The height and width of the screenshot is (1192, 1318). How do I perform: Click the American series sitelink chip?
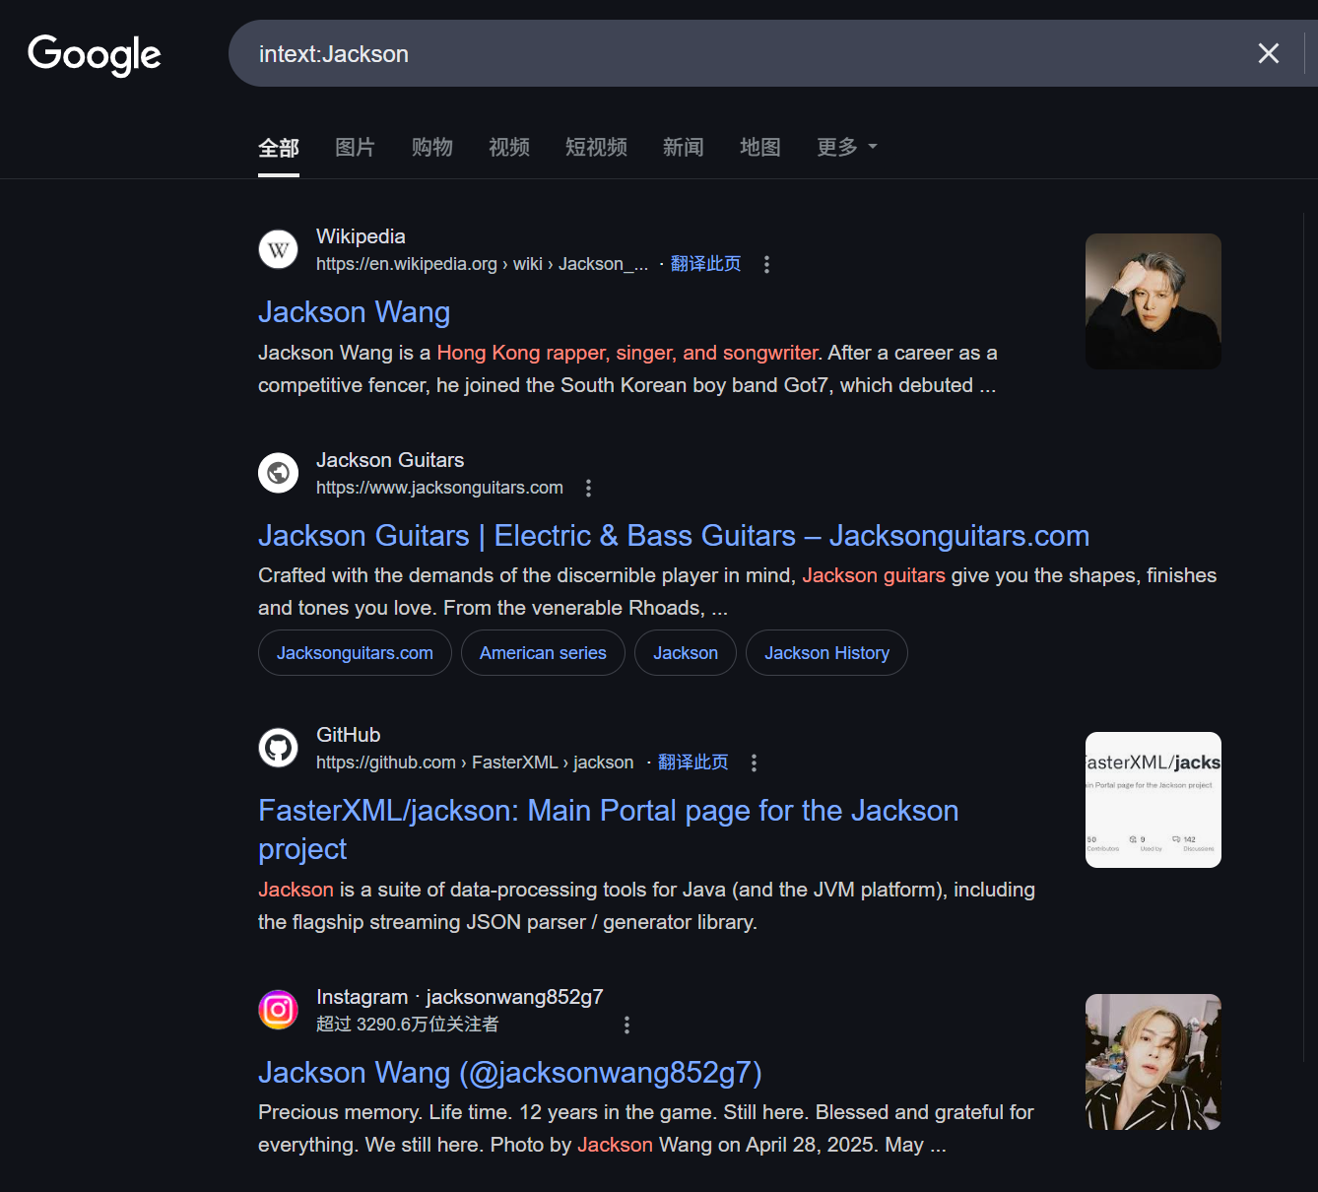pos(543,653)
